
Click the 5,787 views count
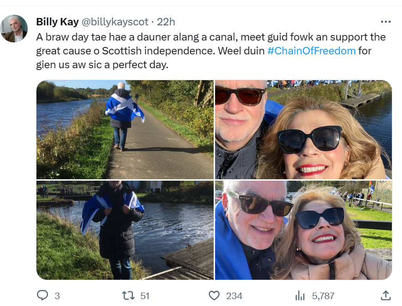(323, 296)
